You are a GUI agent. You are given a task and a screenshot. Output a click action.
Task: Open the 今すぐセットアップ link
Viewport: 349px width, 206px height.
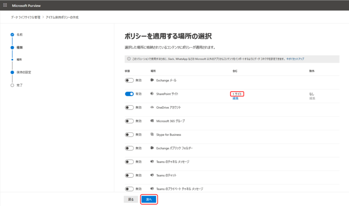point(295,58)
